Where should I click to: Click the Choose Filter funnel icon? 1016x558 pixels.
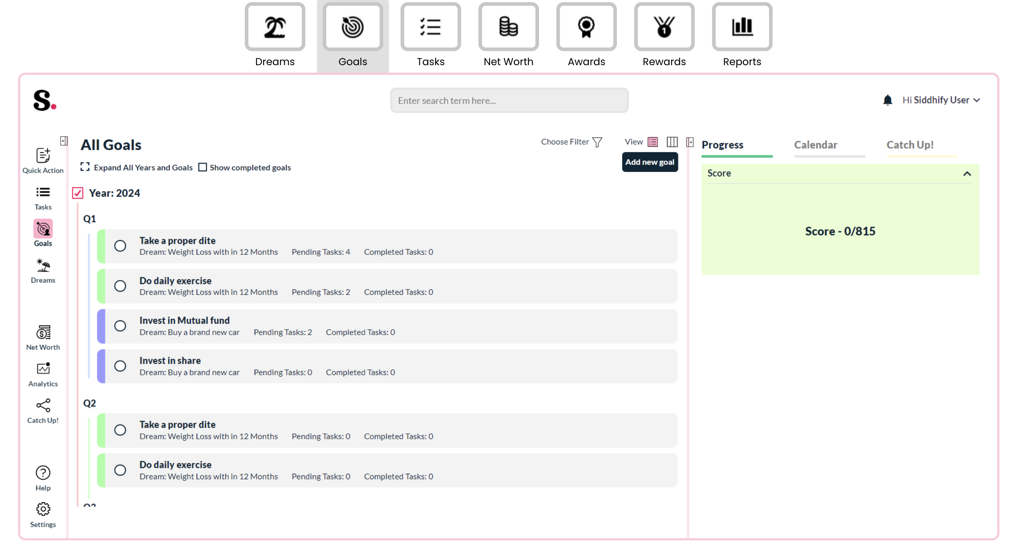[x=597, y=142]
